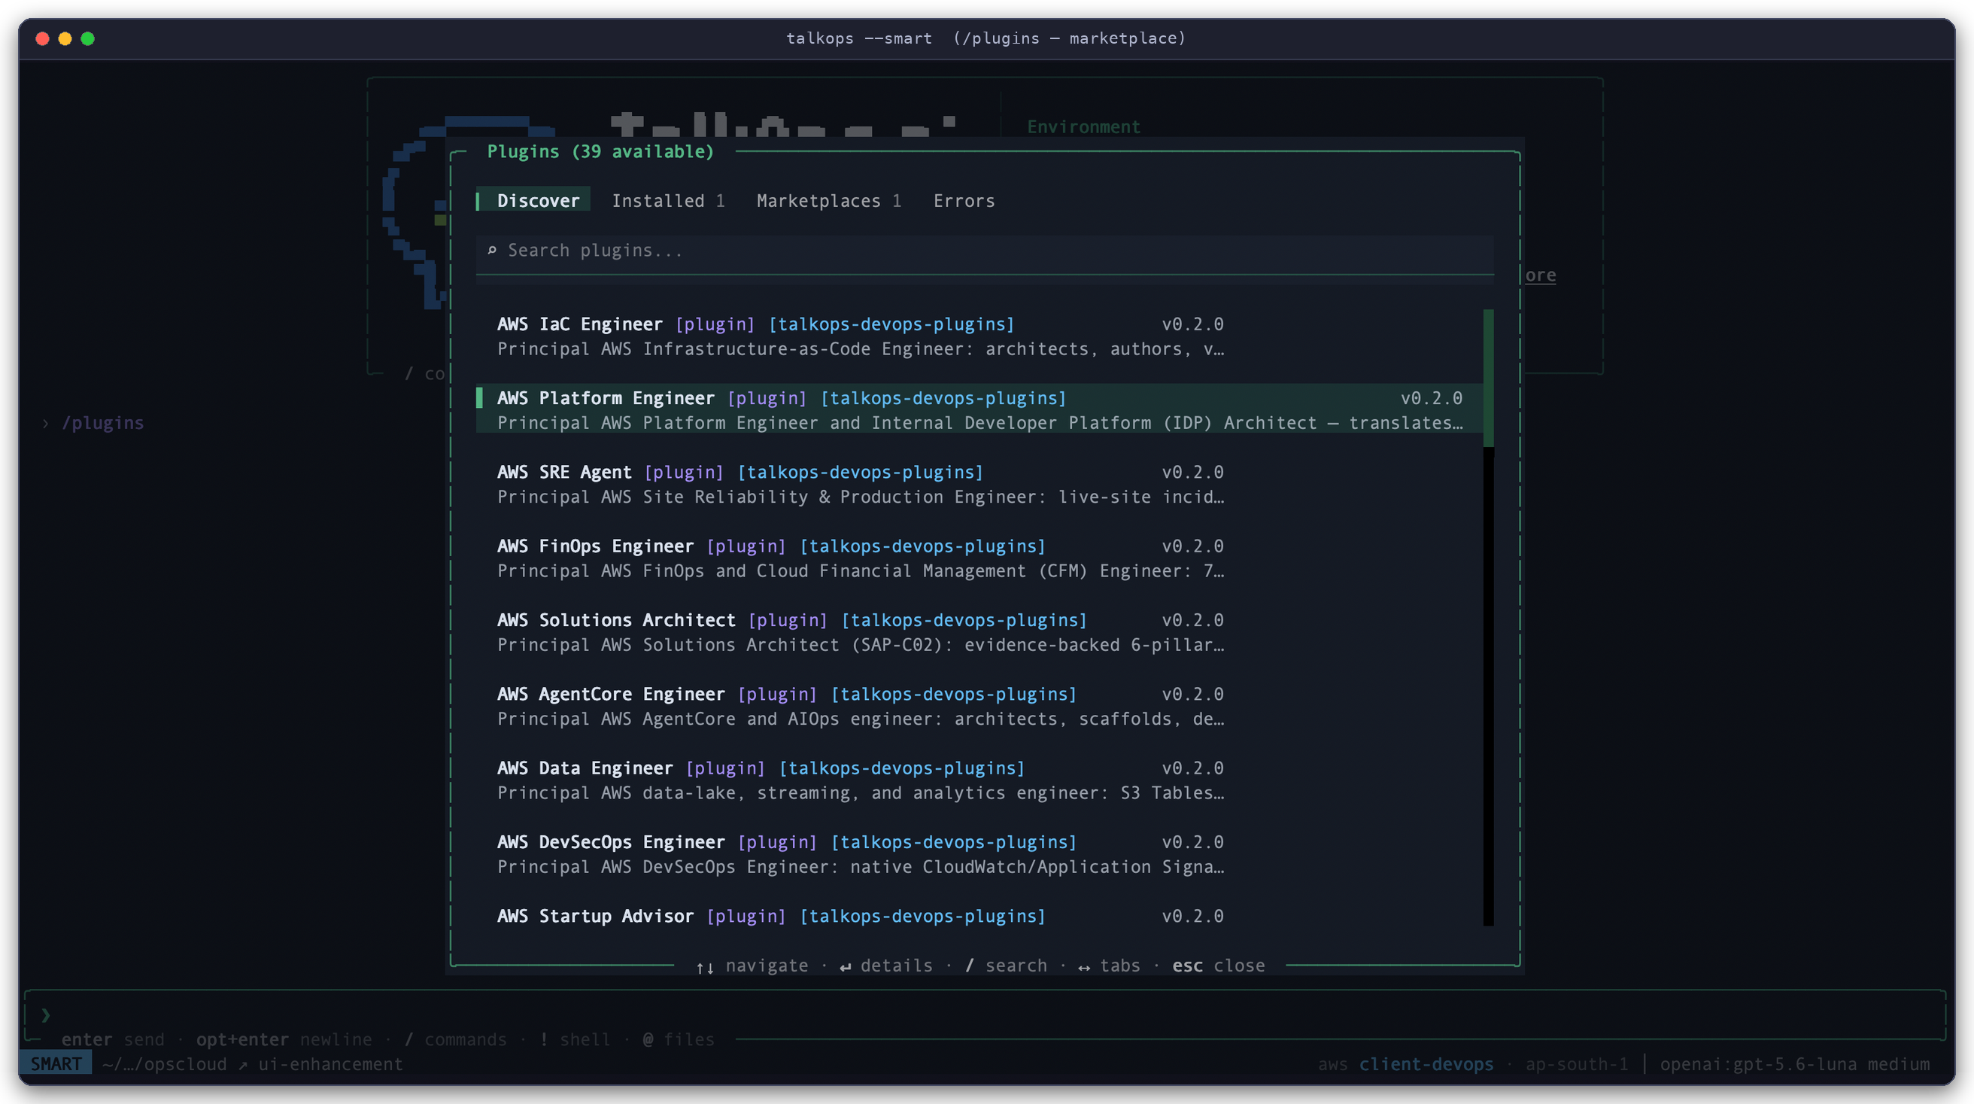Click the Environment heading in background panel
The width and height of the screenshot is (1974, 1104).
click(x=1083, y=127)
